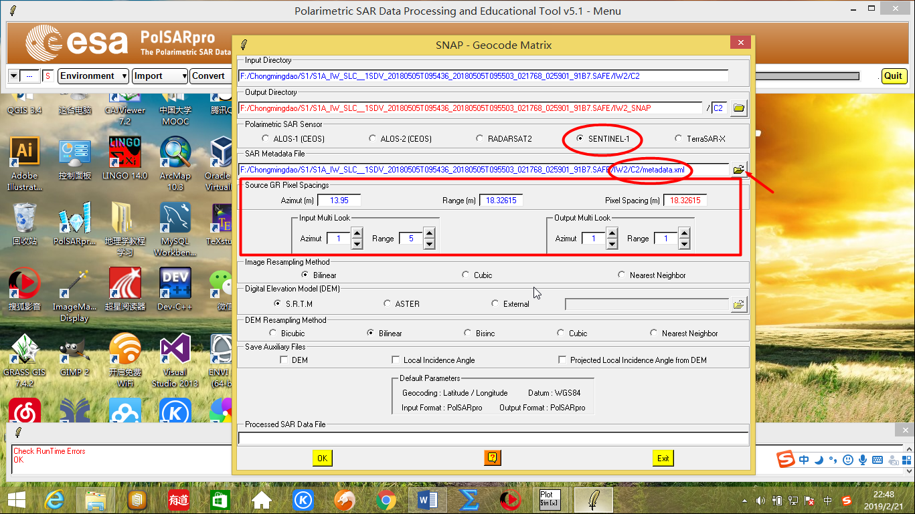
Task: Open 超星阅读器 desktop shortcut
Action: (x=124, y=289)
